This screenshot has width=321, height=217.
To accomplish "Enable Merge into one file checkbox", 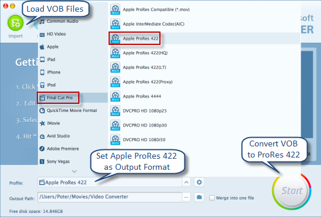I will (x=212, y=198).
